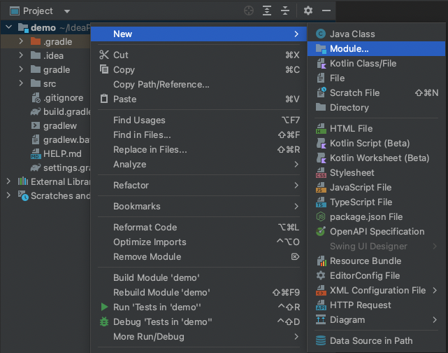Expand Scratches and Consoles node
448x353 pixels.
tap(8, 195)
